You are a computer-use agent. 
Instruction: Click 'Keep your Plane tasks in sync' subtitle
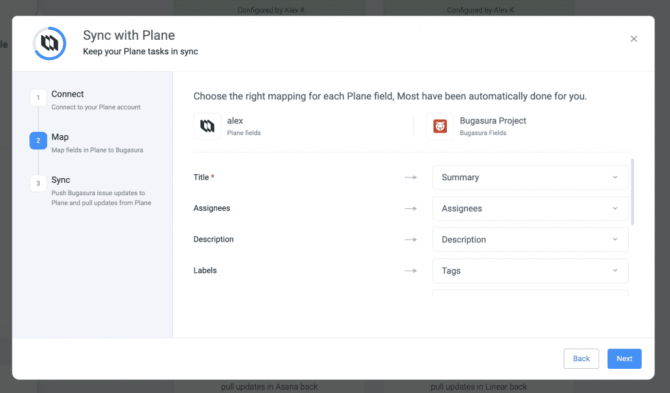pos(140,52)
